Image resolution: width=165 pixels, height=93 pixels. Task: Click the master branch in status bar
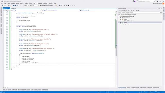click(158, 92)
